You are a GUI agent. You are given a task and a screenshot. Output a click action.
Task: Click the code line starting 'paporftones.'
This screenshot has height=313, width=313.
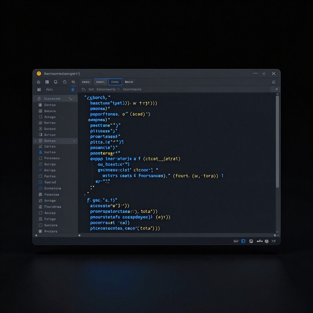coord(120,114)
